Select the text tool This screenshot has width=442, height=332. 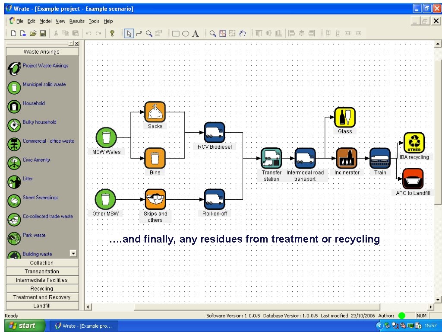(x=196, y=33)
